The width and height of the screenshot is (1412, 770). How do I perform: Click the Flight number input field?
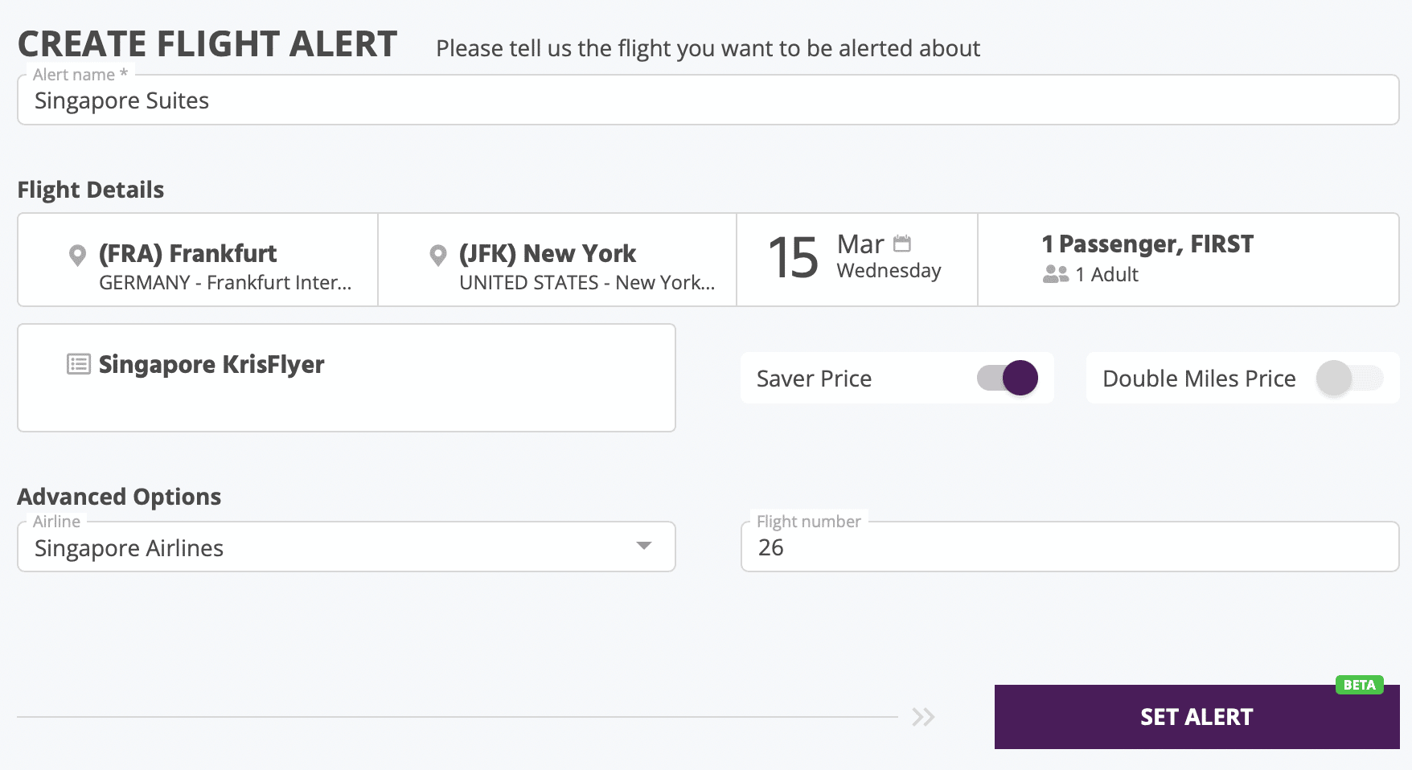(1069, 547)
